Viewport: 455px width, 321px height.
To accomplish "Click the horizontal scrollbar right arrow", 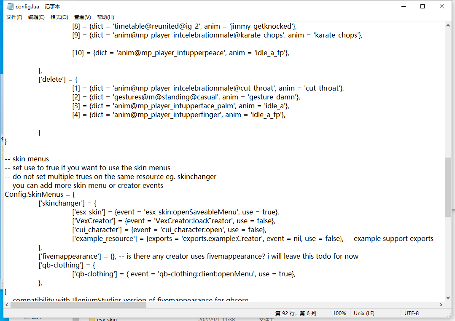I will click(x=440, y=304).
